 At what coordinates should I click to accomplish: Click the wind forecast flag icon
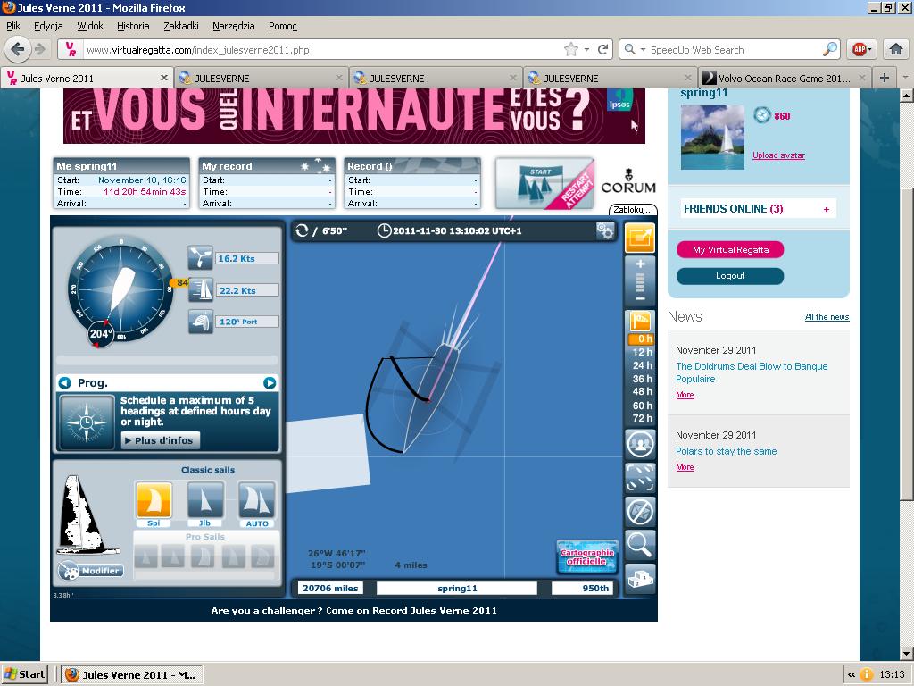click(640, 321)
